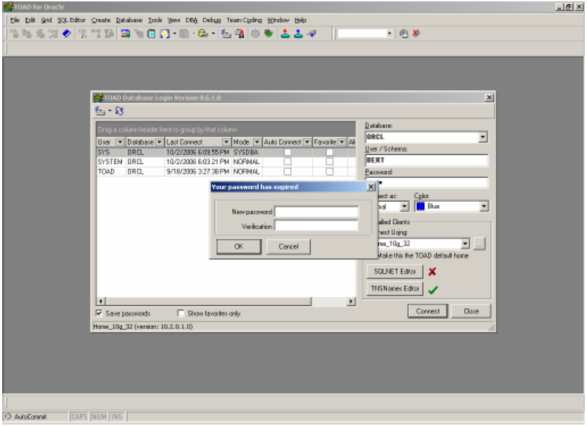This screenshot has height=426, width=587.
Task: Click the red-marked icon right of the lightning icon
Action: click(239, 34)
